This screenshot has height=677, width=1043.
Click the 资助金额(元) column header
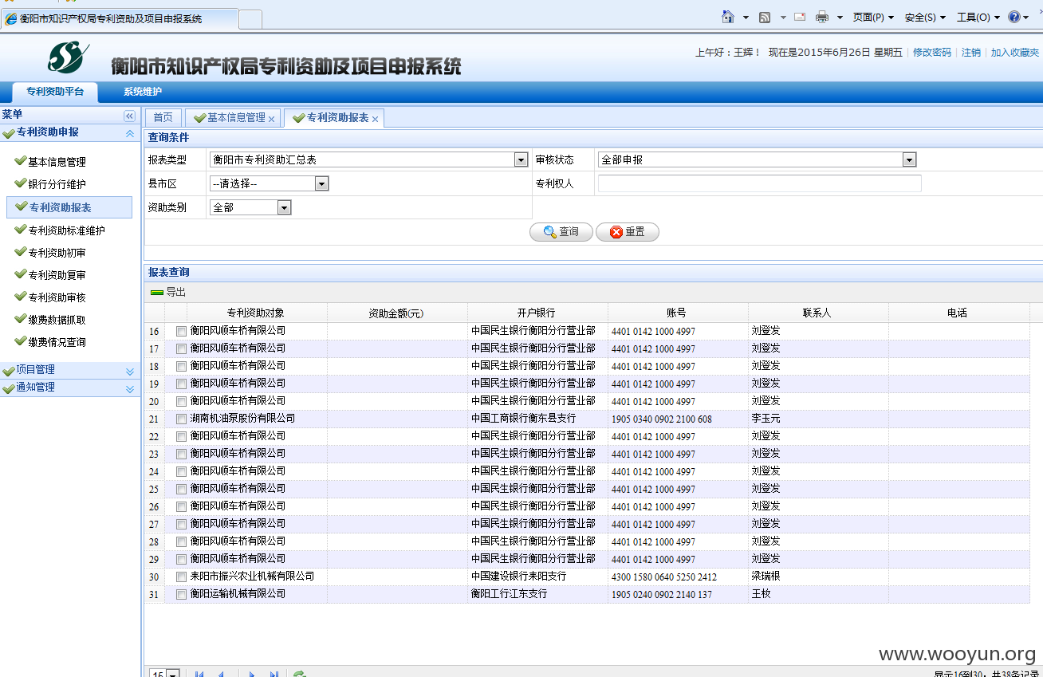coord(396,313)
